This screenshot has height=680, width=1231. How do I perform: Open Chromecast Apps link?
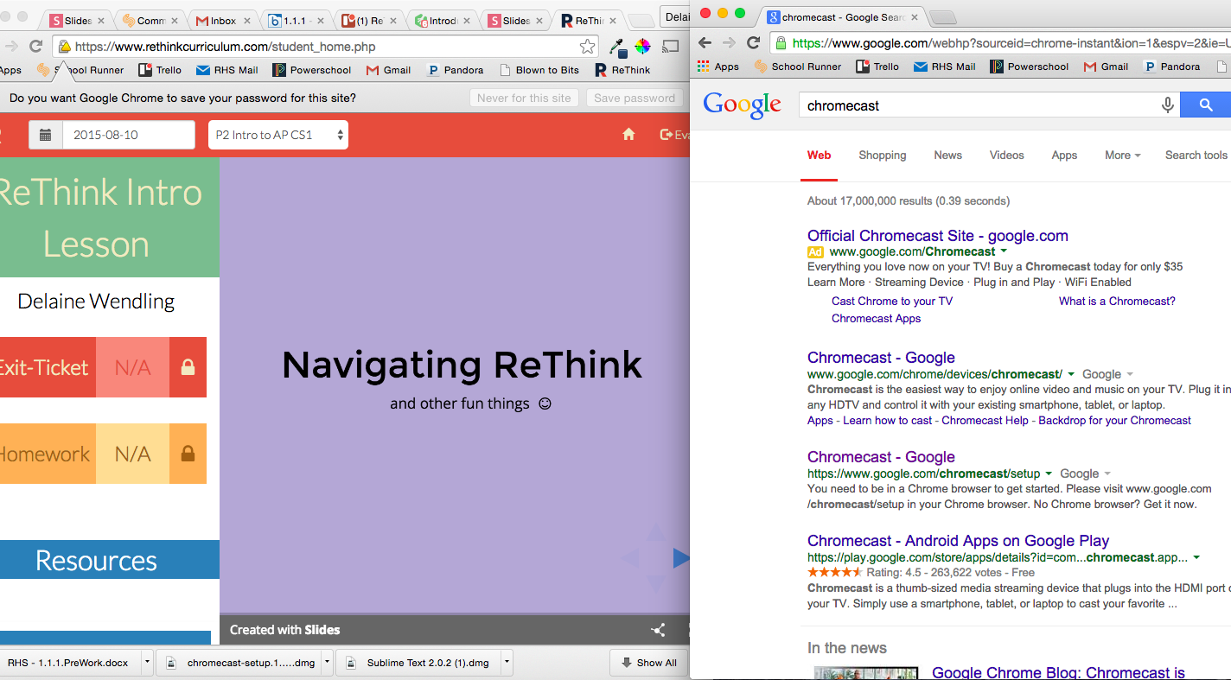point(876,319)
